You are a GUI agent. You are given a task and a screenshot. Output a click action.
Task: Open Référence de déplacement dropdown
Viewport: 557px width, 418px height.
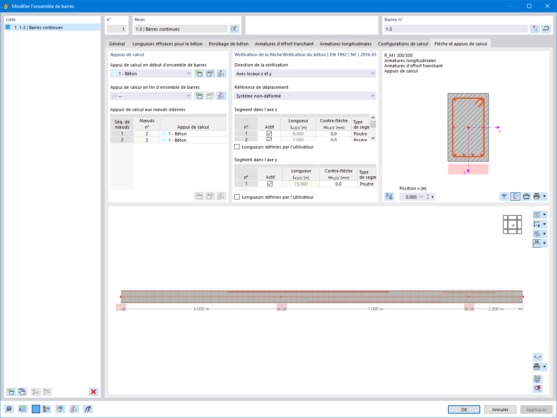(305, 96)
